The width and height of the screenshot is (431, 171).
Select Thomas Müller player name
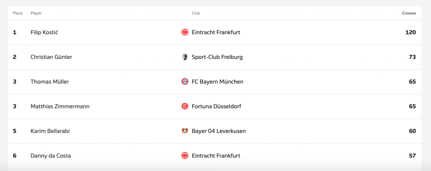tap(50, 82)
